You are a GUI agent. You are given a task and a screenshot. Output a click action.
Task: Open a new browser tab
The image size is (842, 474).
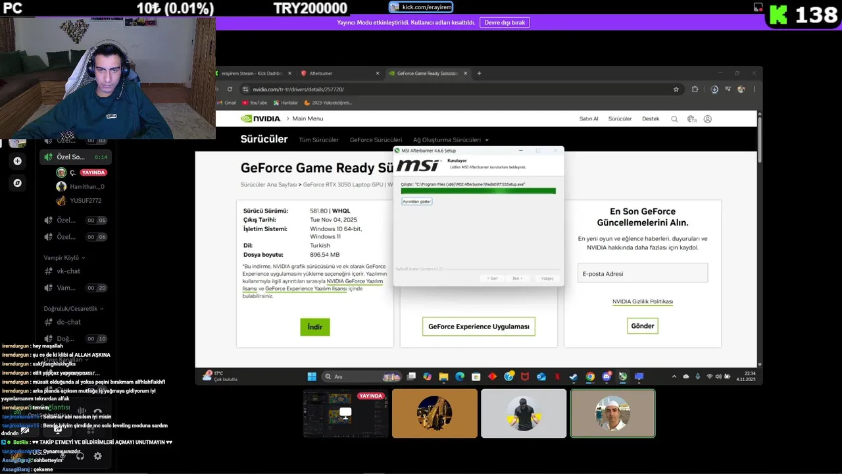[479, 73]
